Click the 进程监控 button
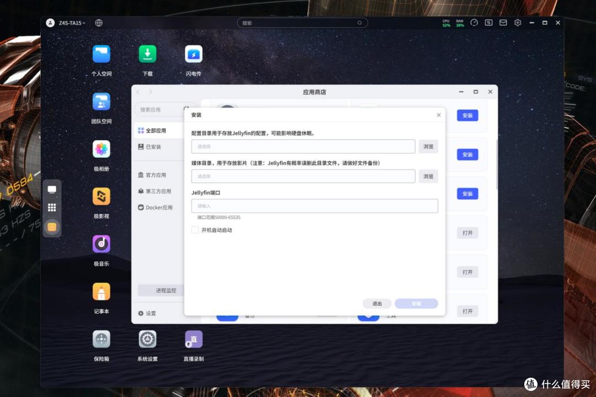 click(x=161, y=290)
